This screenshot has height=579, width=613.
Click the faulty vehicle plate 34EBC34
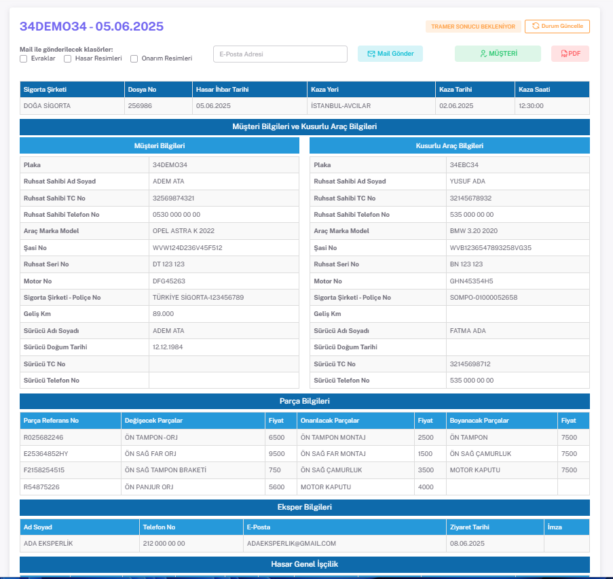point(464,164)
